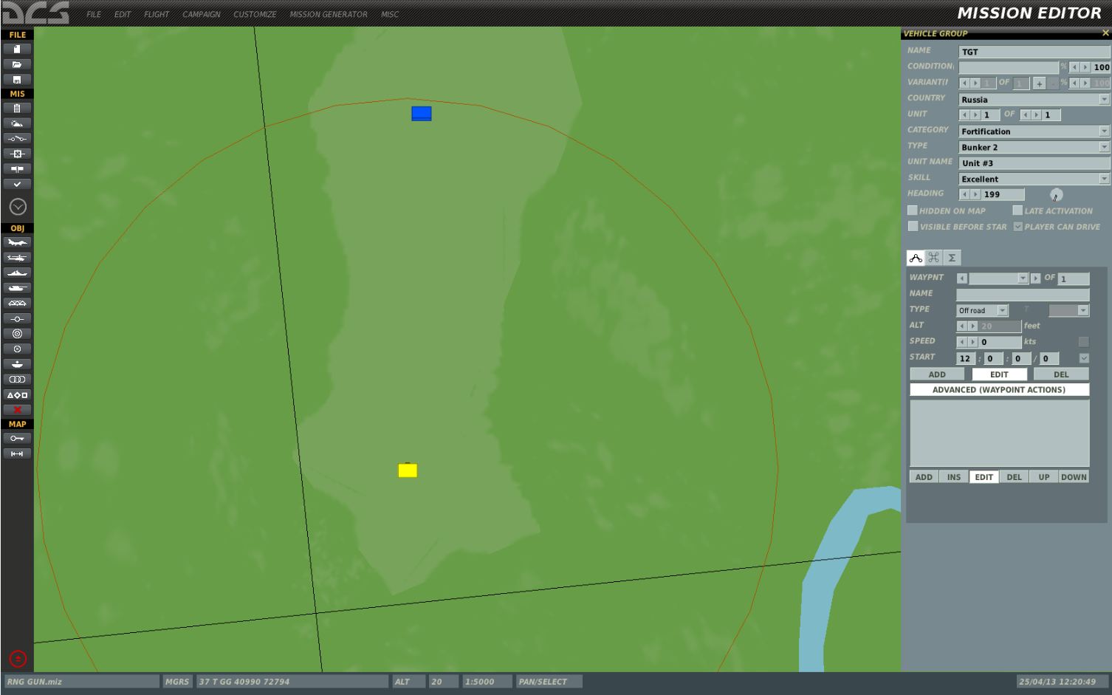Viewport: 1112px width, 695px height.
Task: Switch to the sigma summary tab
Action: pyautogui.click(x=952, y=258)
